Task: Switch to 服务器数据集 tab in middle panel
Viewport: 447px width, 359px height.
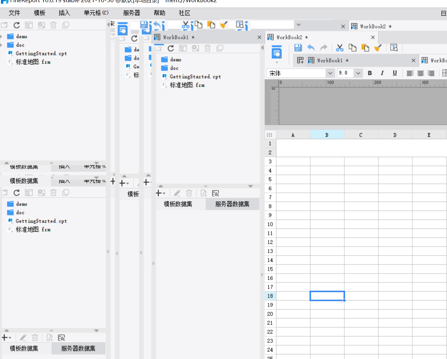Action: click(232, 204)
